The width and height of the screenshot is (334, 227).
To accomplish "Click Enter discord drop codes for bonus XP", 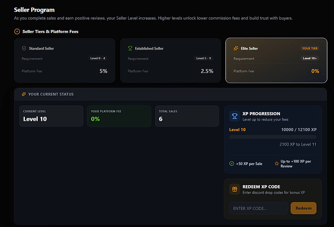I will (273, 192).
